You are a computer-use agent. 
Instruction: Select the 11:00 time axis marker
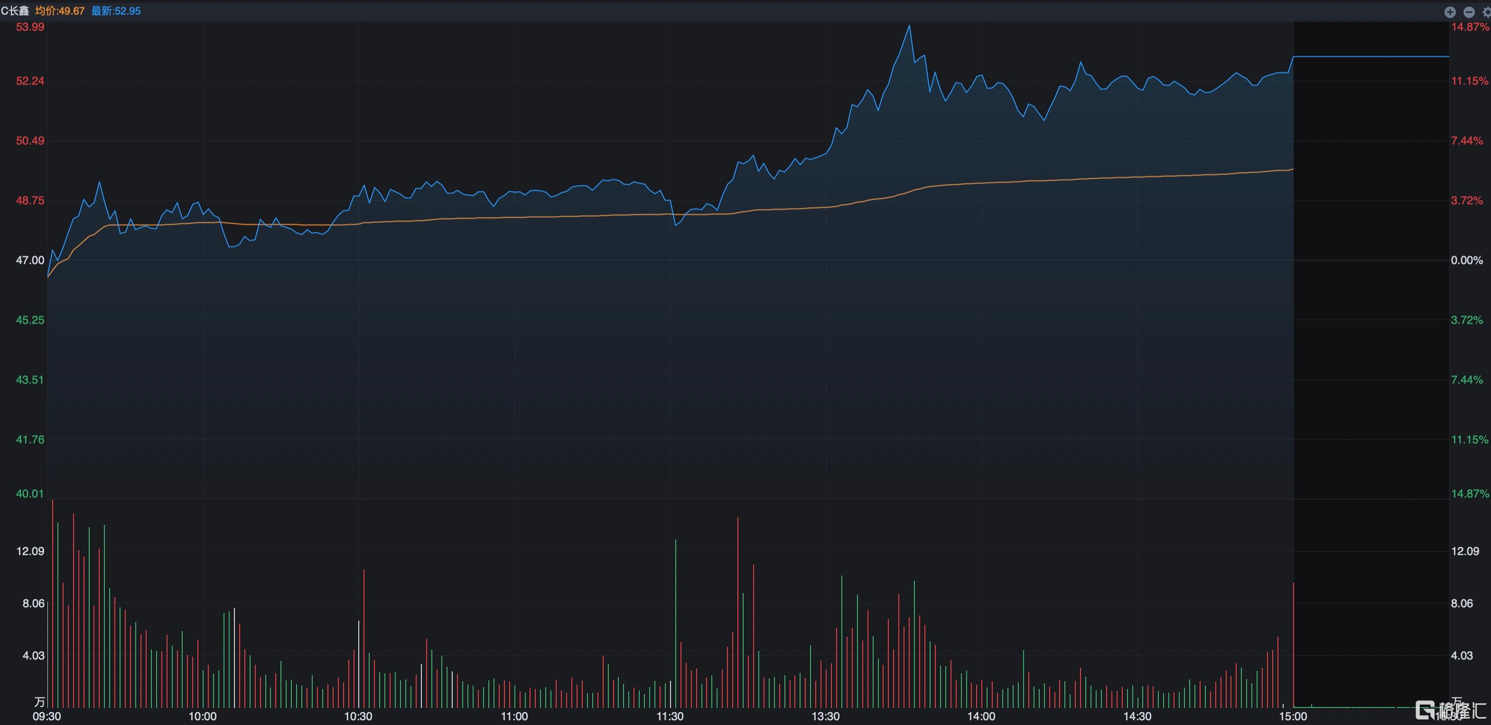514,716
